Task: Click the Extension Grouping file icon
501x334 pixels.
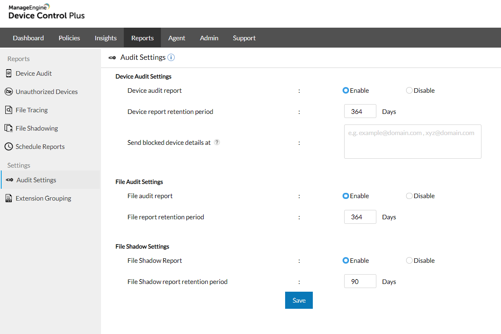Action: (9, 199)
